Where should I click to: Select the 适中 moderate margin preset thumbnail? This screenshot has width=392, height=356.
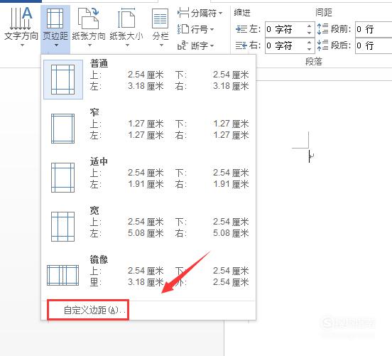click(x=62, y=178)
